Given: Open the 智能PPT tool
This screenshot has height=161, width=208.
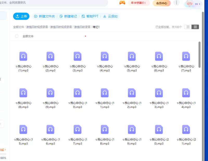Looking at the screenshot, I should pos(90,16).
